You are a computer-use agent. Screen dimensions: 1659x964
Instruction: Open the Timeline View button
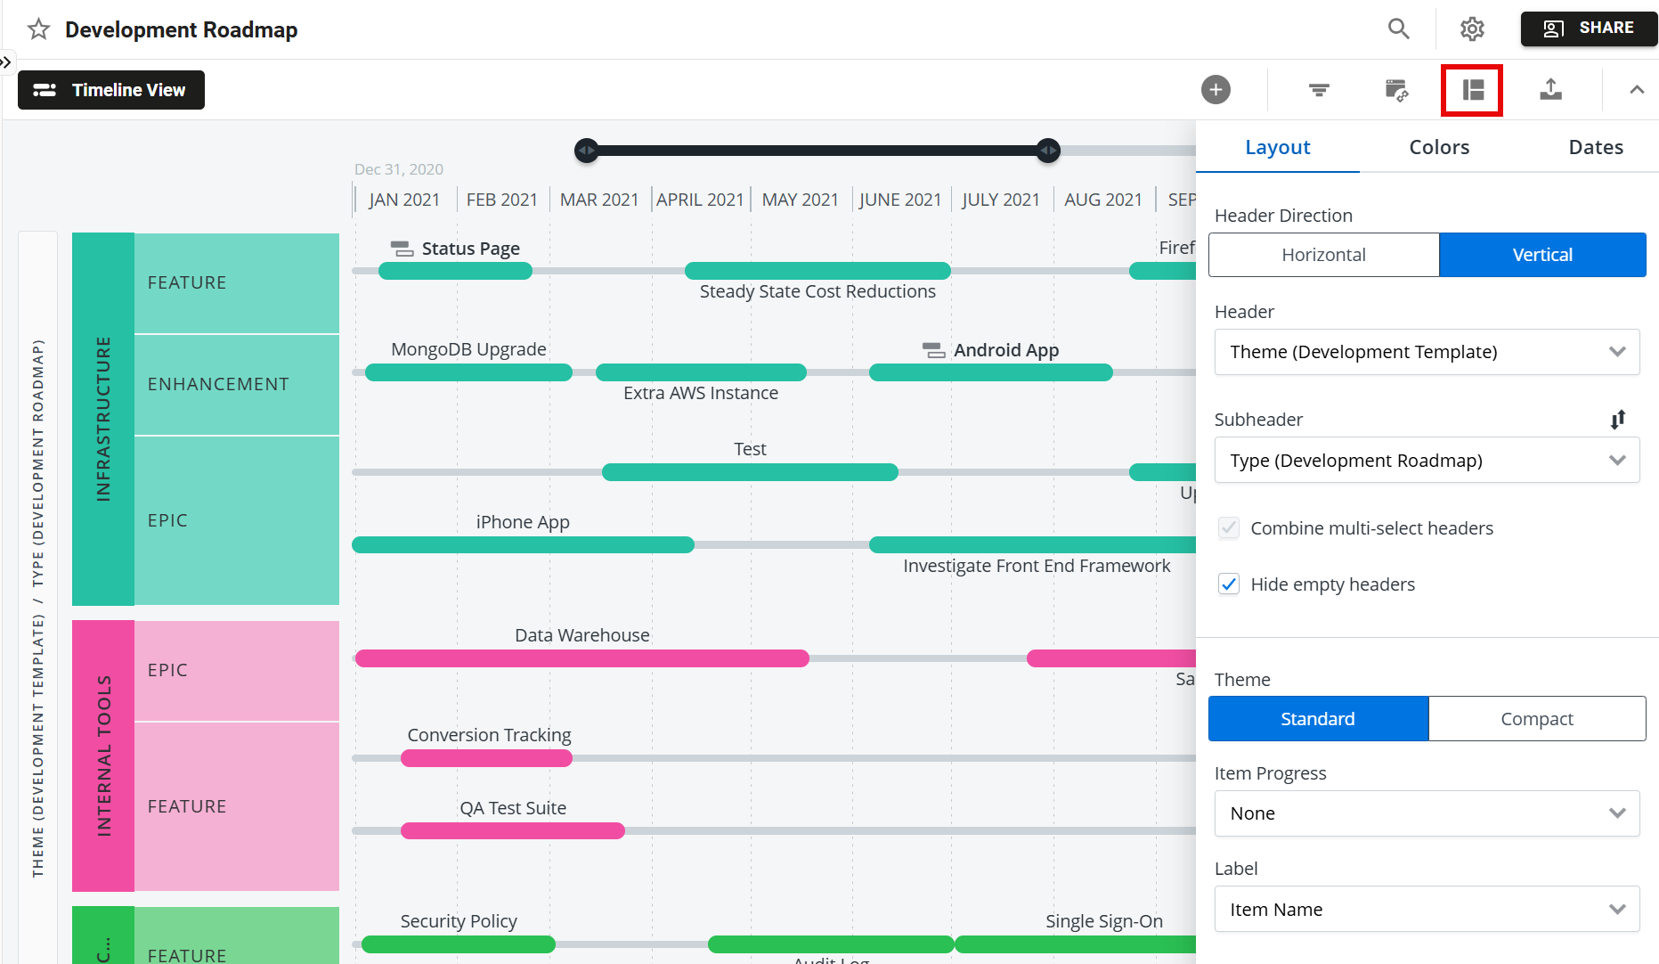point(110,90)
